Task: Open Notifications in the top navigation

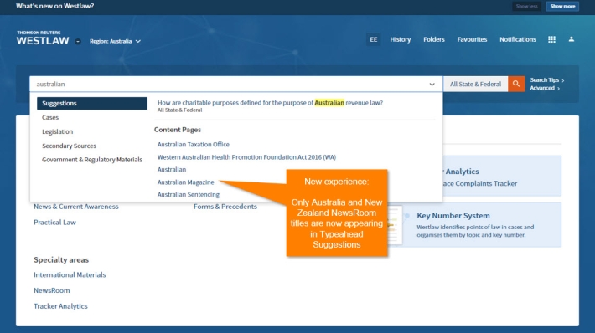Action: 518,39
